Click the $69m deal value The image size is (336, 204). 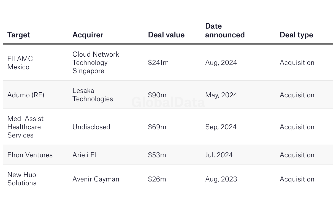click(157, 127)
